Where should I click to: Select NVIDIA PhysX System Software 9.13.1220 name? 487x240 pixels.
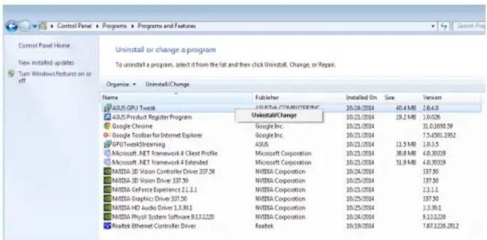click(x=163, y=217)
